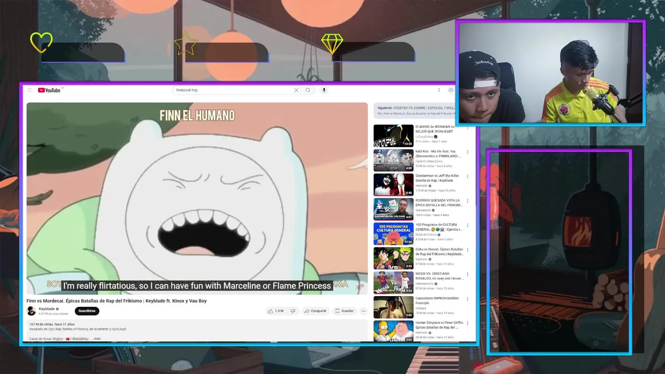Clear the search text with the X icon
The width and height of the screenshot is (665, 374).
pyautogui.click(x=296, y=90)
